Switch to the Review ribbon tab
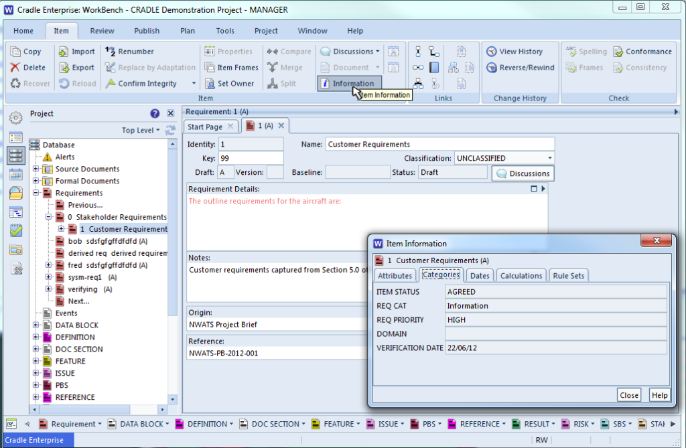Viewport: 686px width, 448px height. (x=102, y=31)
